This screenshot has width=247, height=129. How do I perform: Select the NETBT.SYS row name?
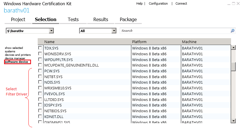click(53, 77)
